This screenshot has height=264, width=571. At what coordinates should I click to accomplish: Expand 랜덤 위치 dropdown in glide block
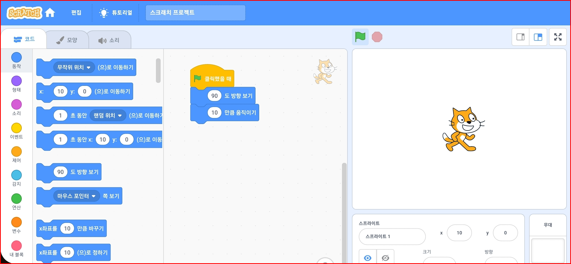pos(108,115)
